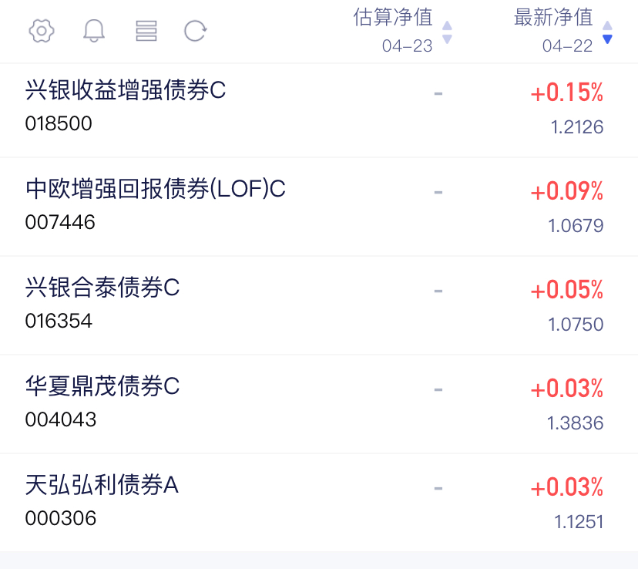Tap the +0.05% change for 兴银合泰债券C
The width and height of the screenshot is (638, 569).
click(x=567, y=290)
